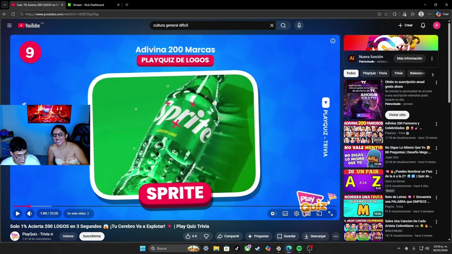
Task: Switch to theater mode
Action: [x=308, y=213]
